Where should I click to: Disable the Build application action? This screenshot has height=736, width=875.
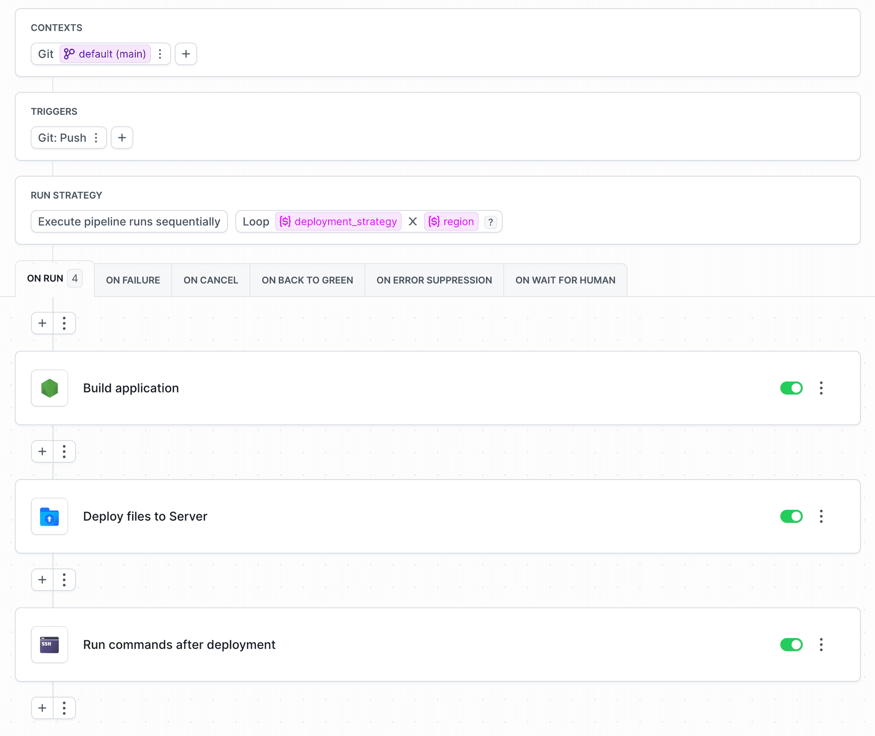point(792,388)
